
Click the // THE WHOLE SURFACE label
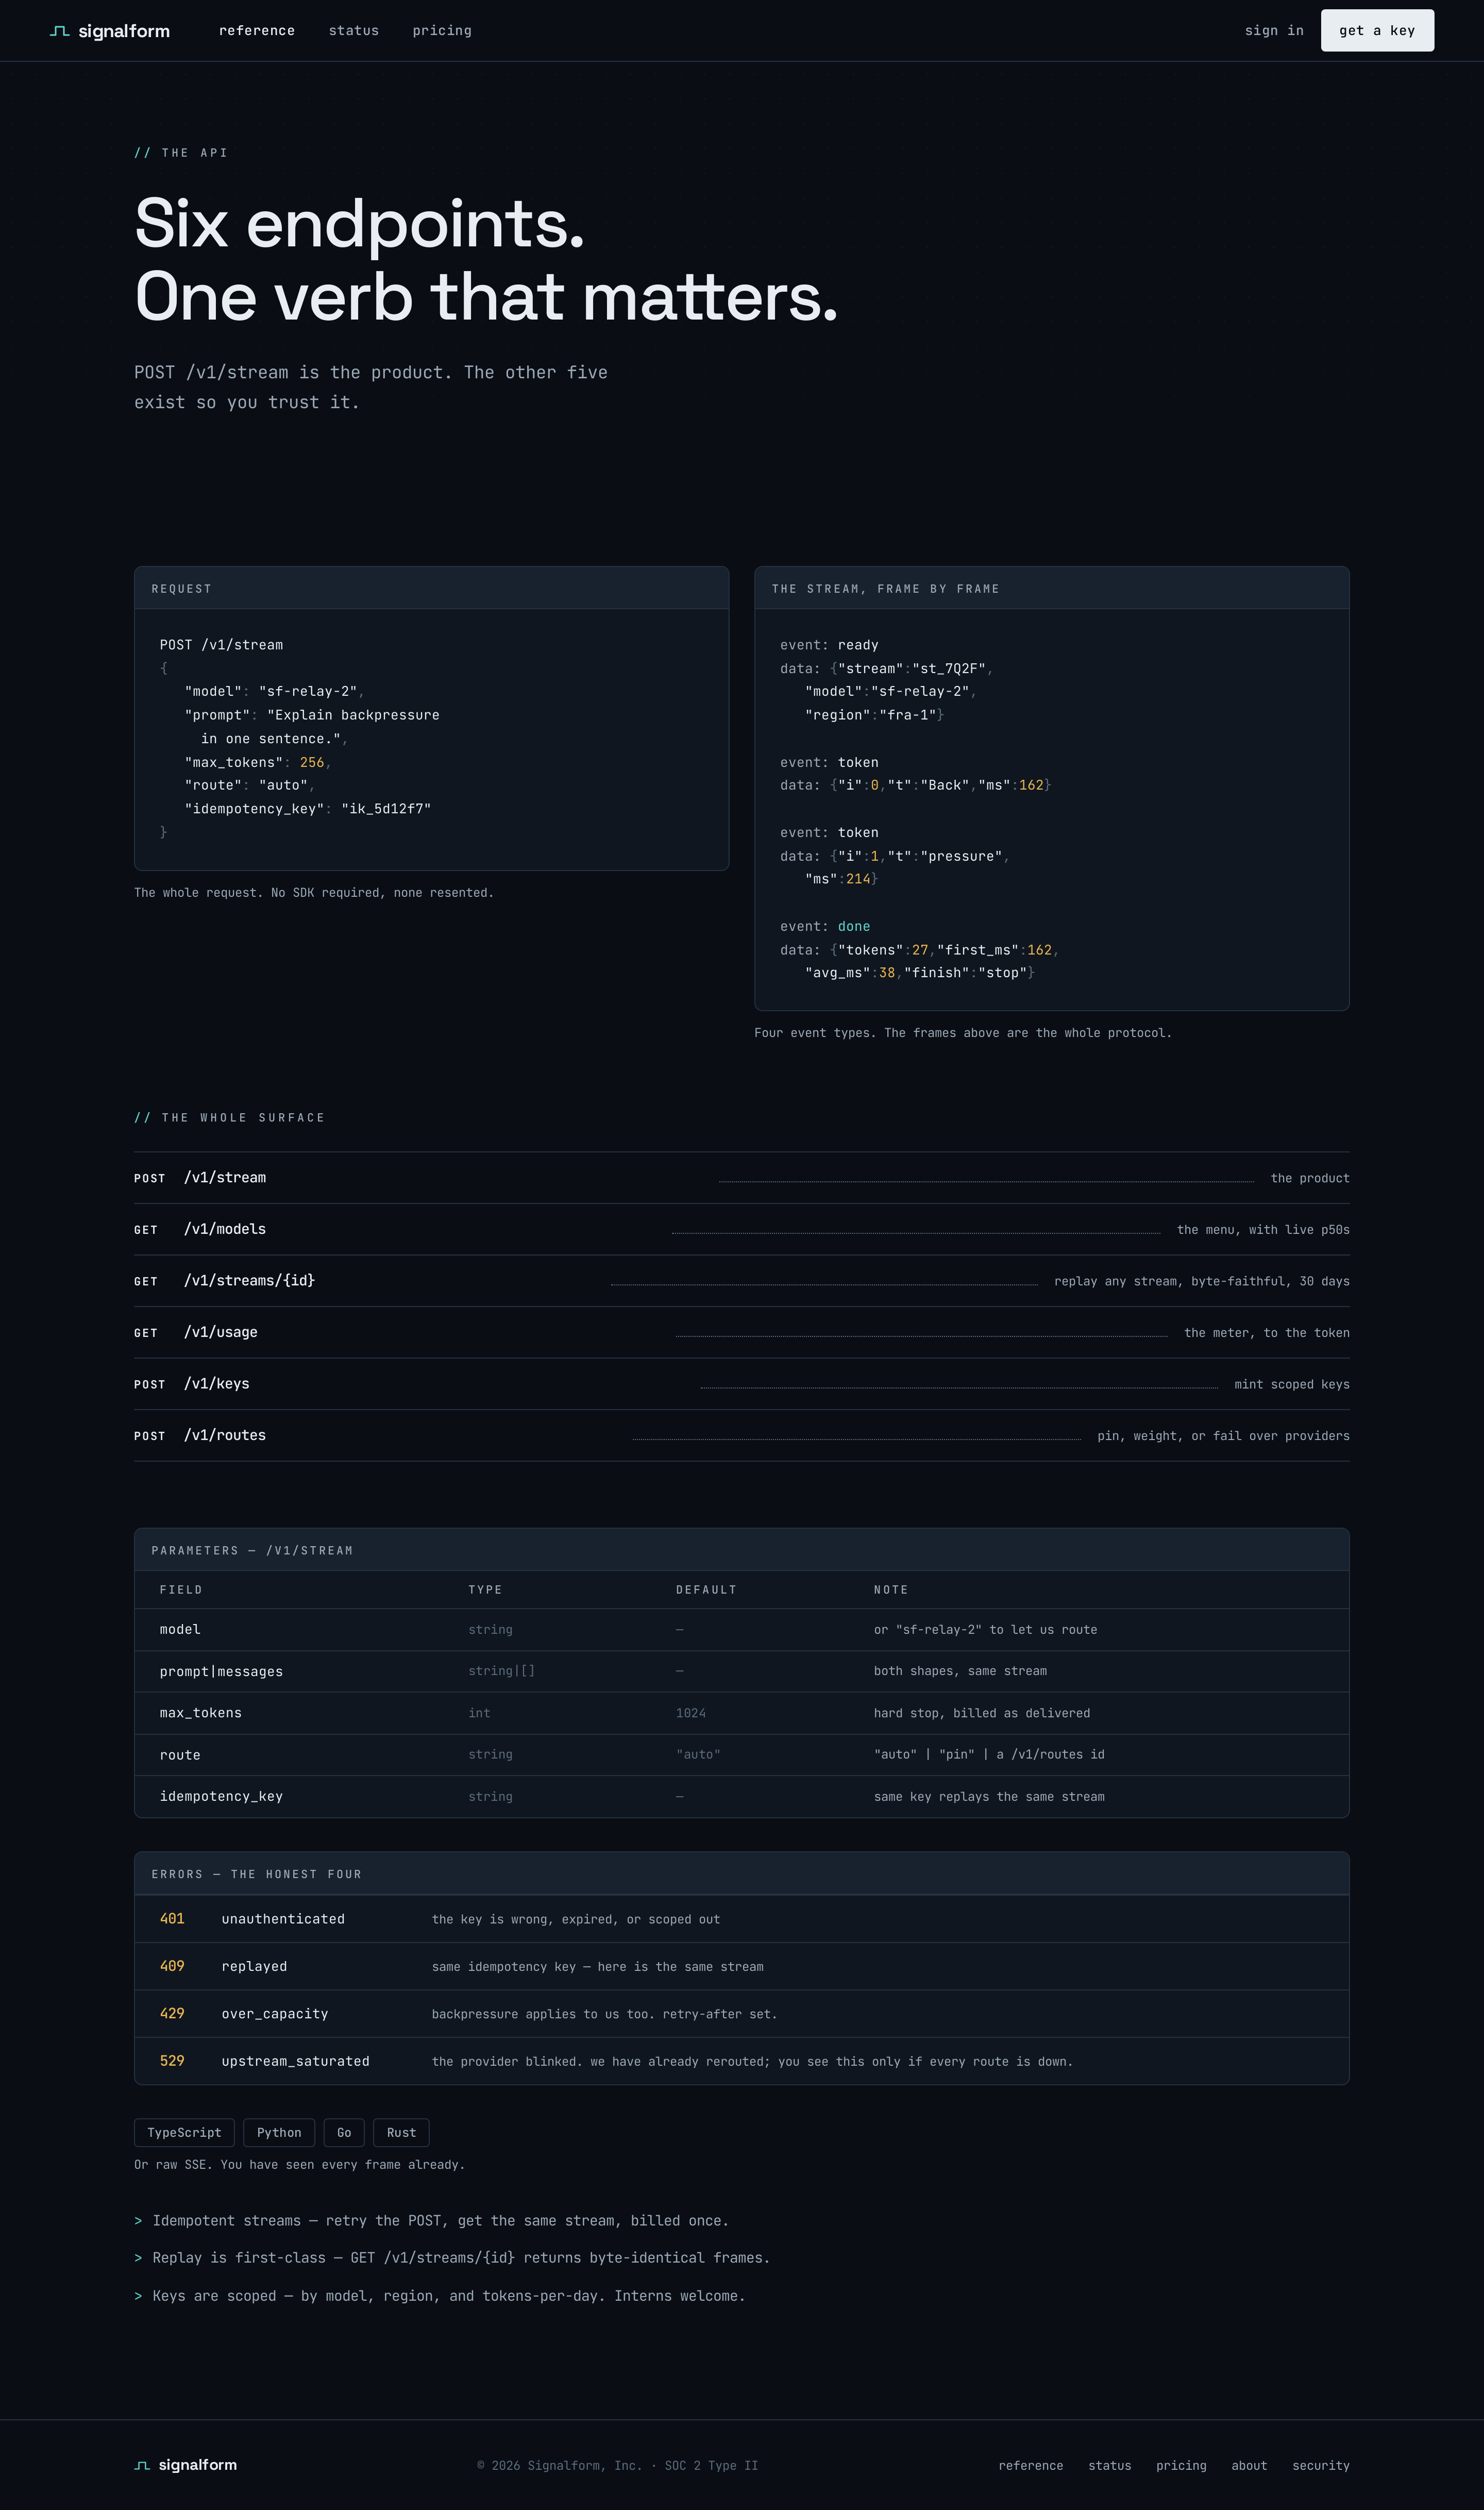click(x=229, y=1118)
